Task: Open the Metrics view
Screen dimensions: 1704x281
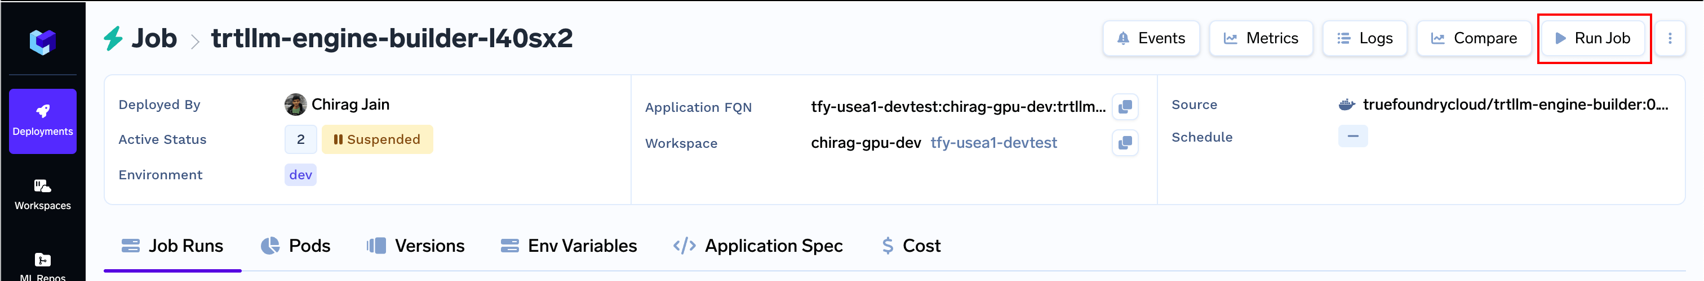Action: [1261, 38]
